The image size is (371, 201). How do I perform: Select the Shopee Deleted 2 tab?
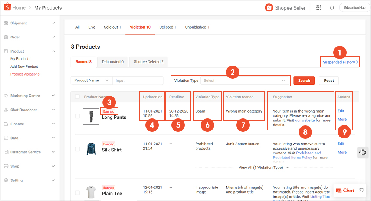(x=148, y=62)
